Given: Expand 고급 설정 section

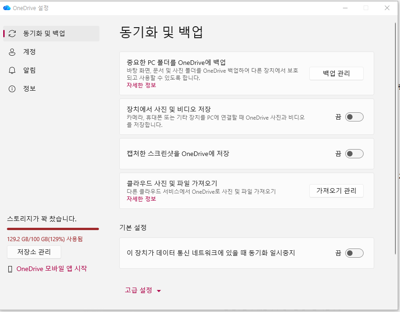Looking at the screenshot, I should (143, 290).
